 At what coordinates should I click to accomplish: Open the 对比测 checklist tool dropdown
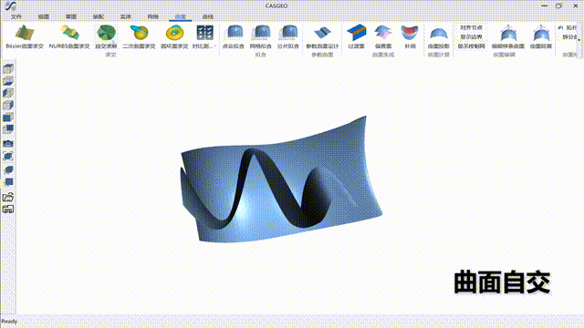click(x=204, y=36)
